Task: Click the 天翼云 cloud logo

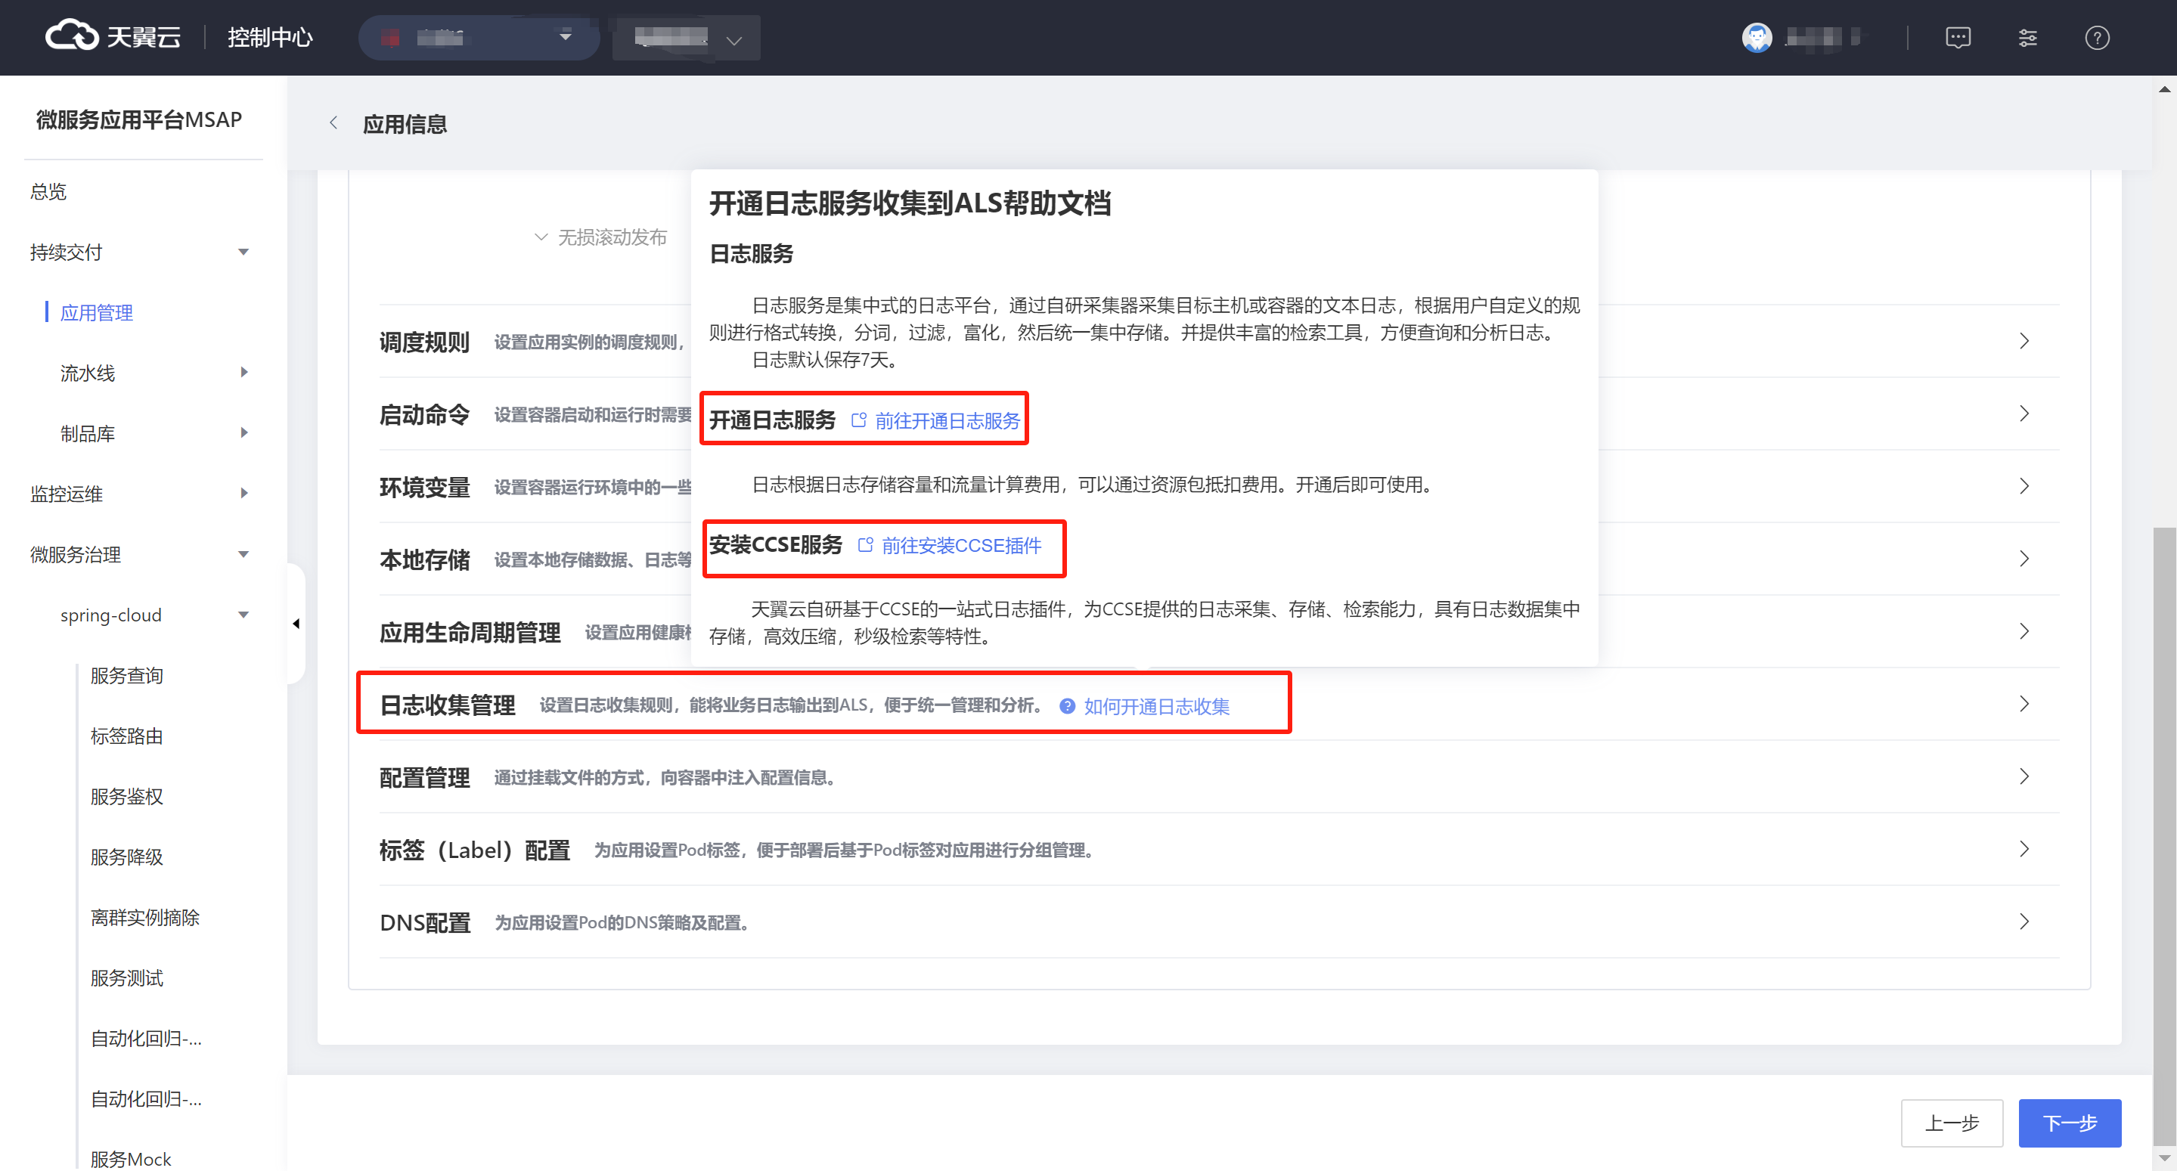Action: [113, 36]
